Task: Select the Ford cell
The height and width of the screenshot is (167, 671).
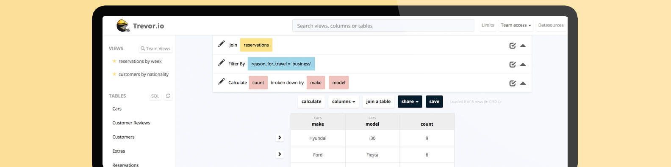Action: (x=318, y=155)
